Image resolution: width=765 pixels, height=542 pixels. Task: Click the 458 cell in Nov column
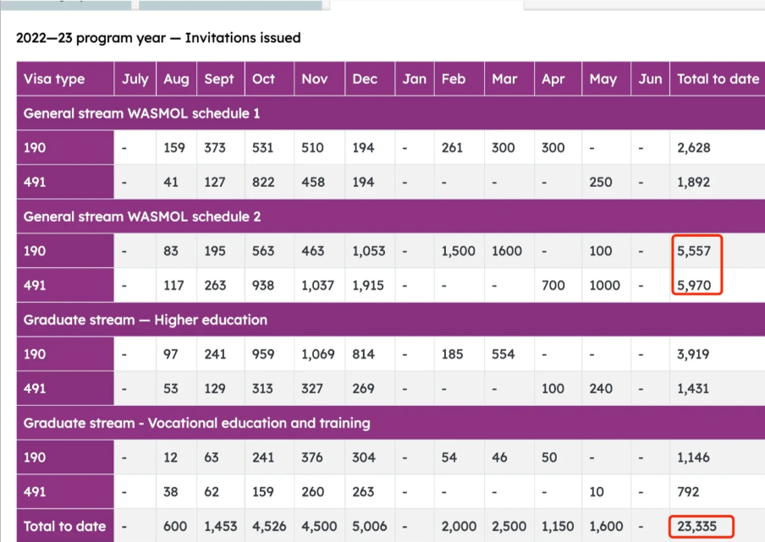tap(320, 183)
